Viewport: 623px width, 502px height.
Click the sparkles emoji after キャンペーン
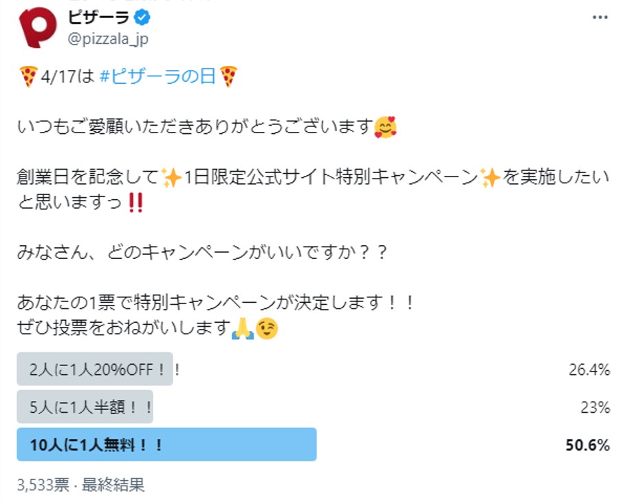coord(490,178)
